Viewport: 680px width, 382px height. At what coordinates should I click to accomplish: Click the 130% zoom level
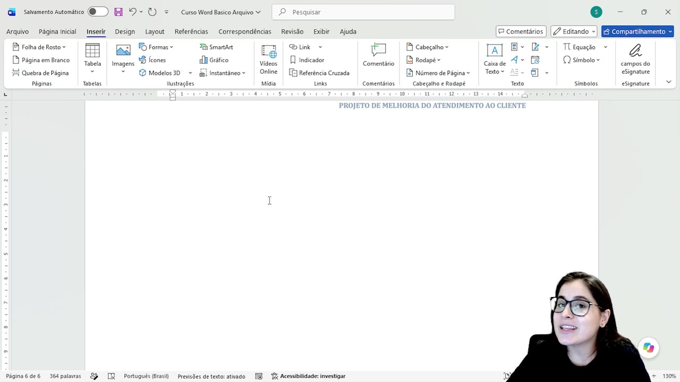point(669,376)
